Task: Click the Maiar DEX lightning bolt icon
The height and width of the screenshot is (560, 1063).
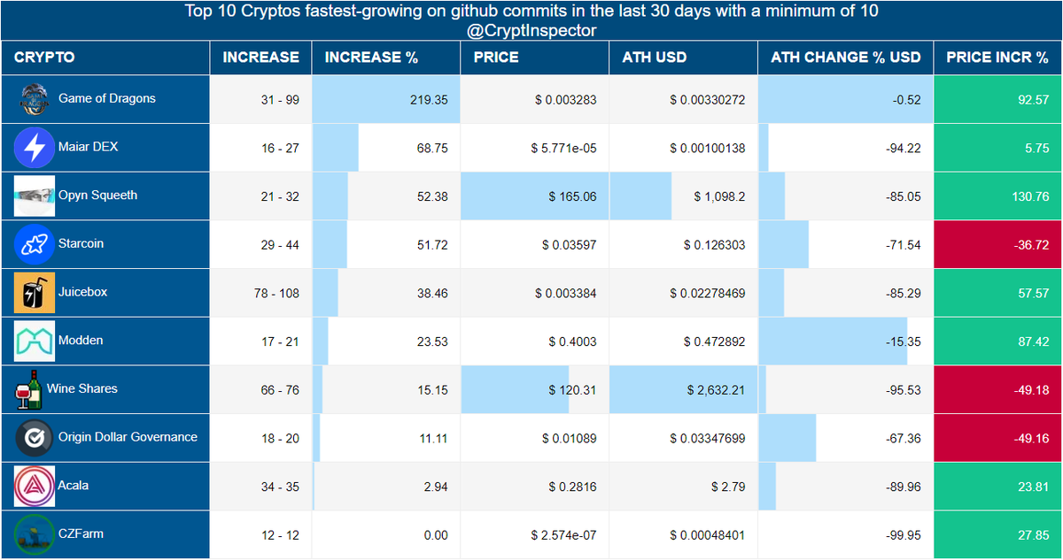Action: (x=35, y=148)
